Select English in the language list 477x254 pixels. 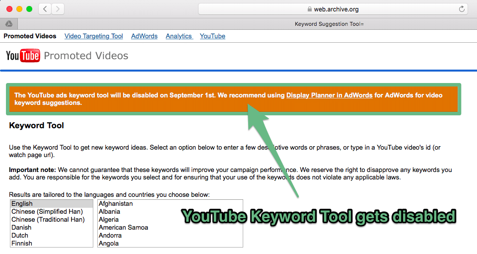click(52, 203)
